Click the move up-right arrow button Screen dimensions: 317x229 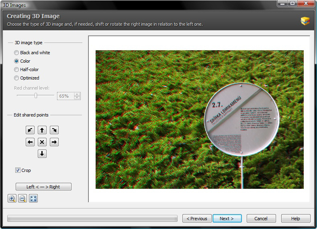point(54,130)
